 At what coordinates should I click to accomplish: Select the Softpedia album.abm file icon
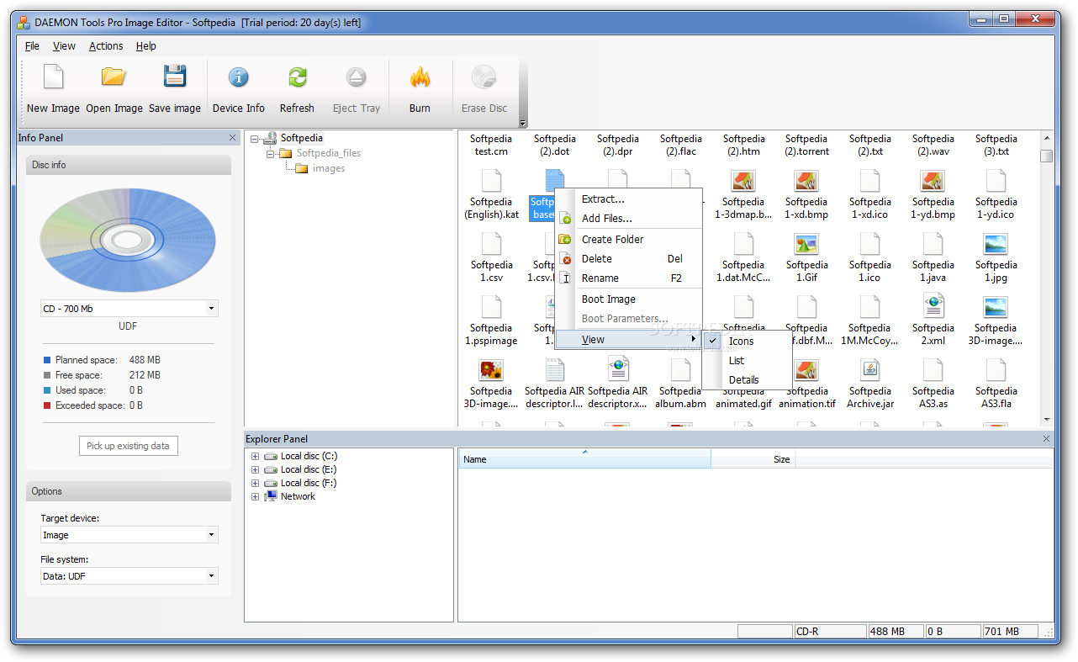pos(680,370)
